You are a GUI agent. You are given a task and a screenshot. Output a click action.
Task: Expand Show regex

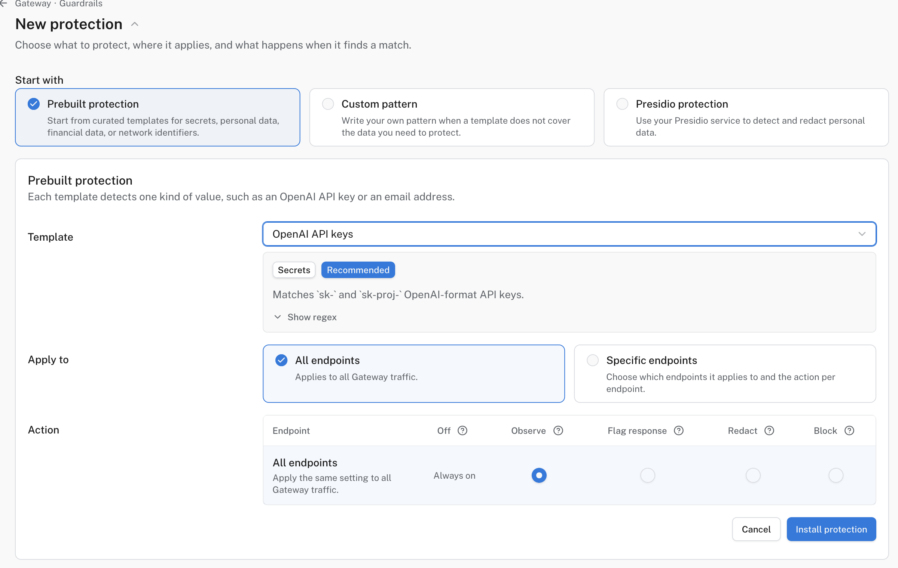click(x=305, y=317)
